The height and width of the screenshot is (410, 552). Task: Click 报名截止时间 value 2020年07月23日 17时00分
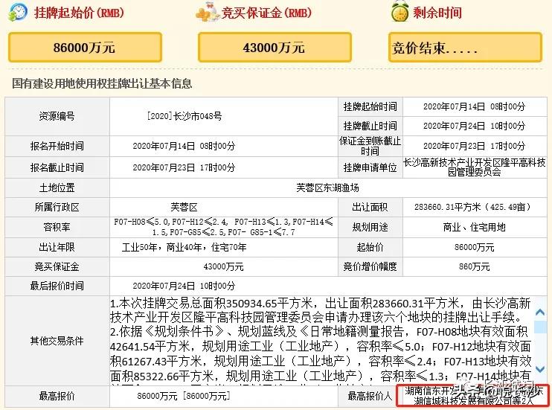[x=184, y=167]
